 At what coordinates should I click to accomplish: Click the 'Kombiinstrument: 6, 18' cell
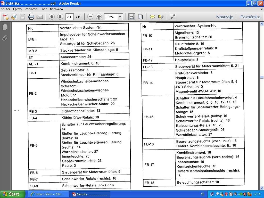pyautogui.click(x=94, y=63)
